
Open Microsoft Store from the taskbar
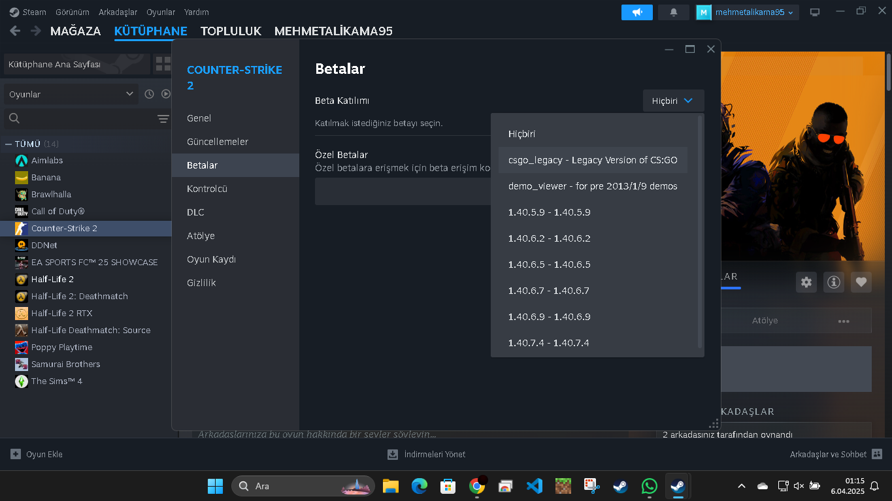[x=448, y=486]
